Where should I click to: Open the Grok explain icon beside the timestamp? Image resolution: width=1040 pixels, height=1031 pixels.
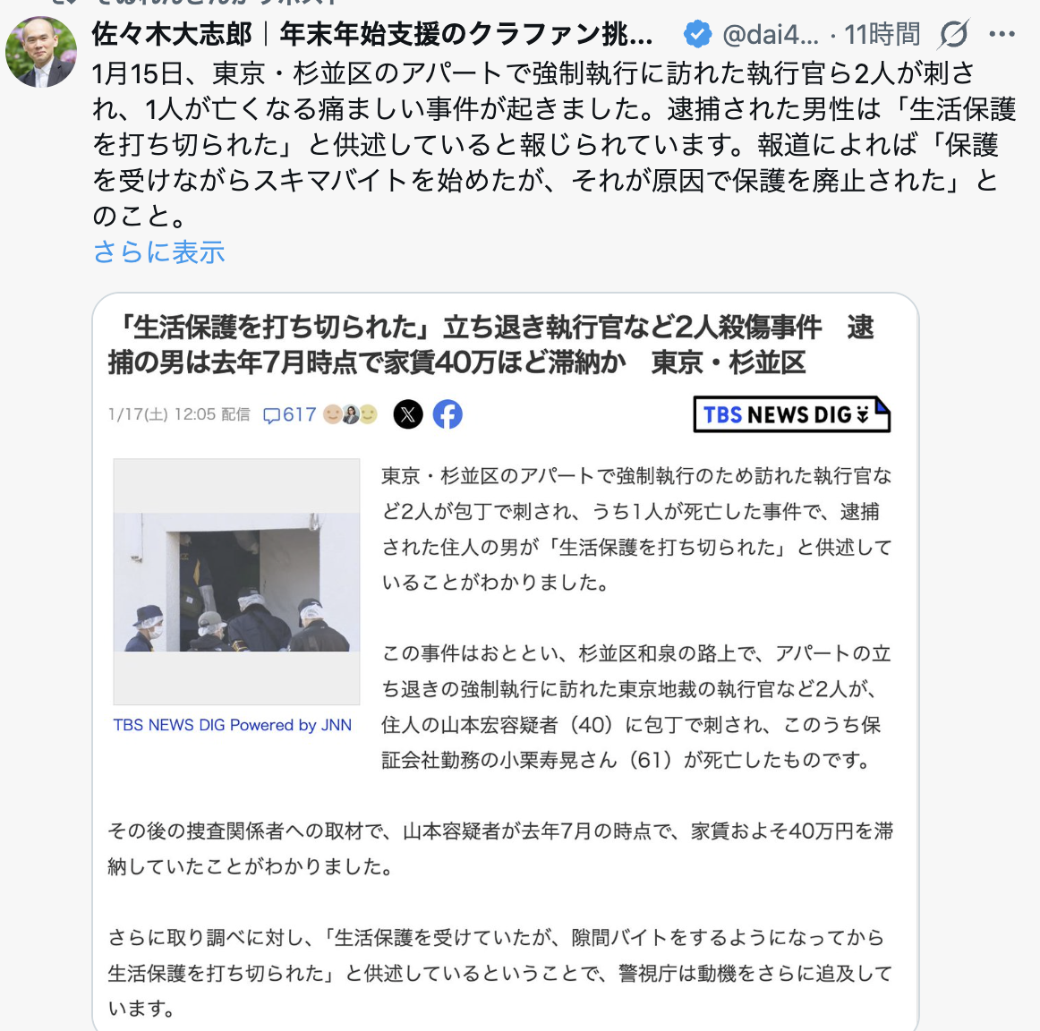[954, 34]
